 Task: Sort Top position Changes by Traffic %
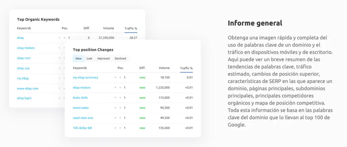186,68
